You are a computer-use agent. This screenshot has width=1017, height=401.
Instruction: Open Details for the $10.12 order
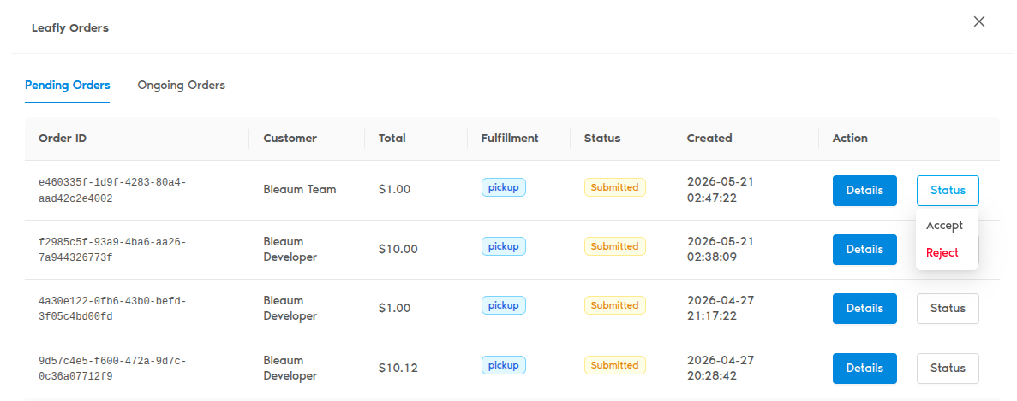pos(864,368)
